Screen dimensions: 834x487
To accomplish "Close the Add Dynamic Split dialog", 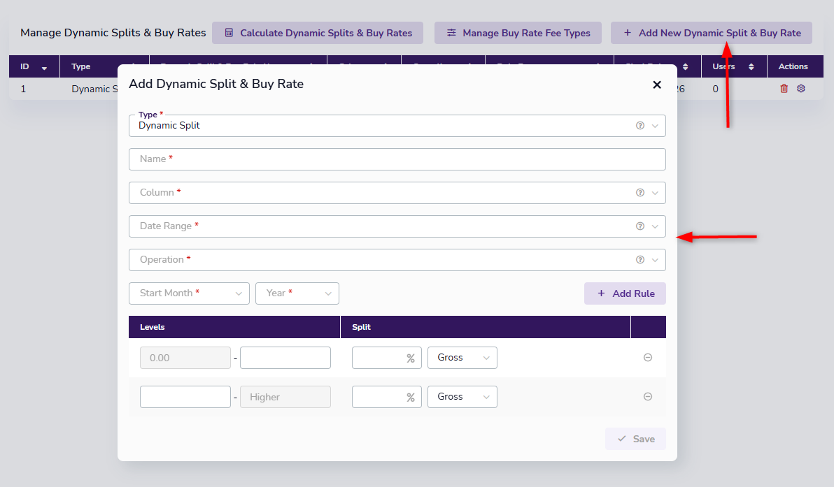I will click(x=657, y=85).
